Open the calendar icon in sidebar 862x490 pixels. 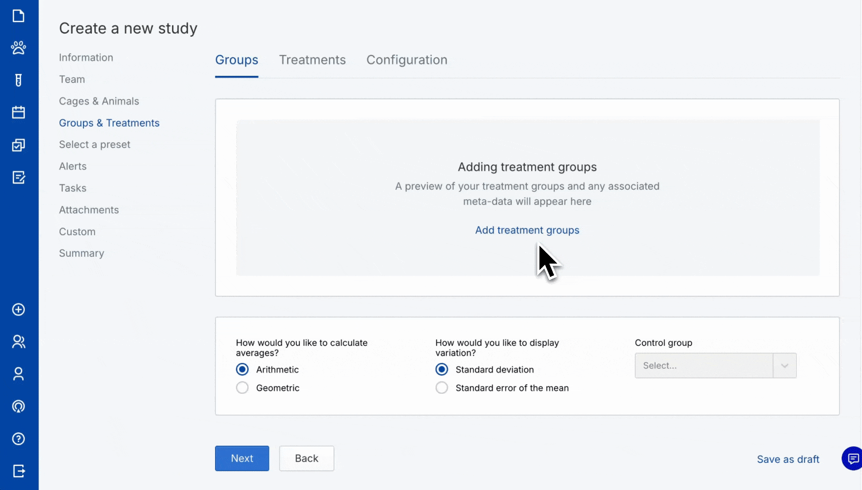click(18, 112)
